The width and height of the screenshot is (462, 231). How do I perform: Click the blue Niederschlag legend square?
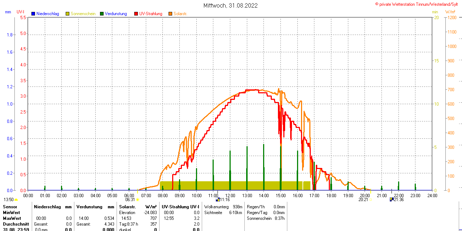coord(33,14)
